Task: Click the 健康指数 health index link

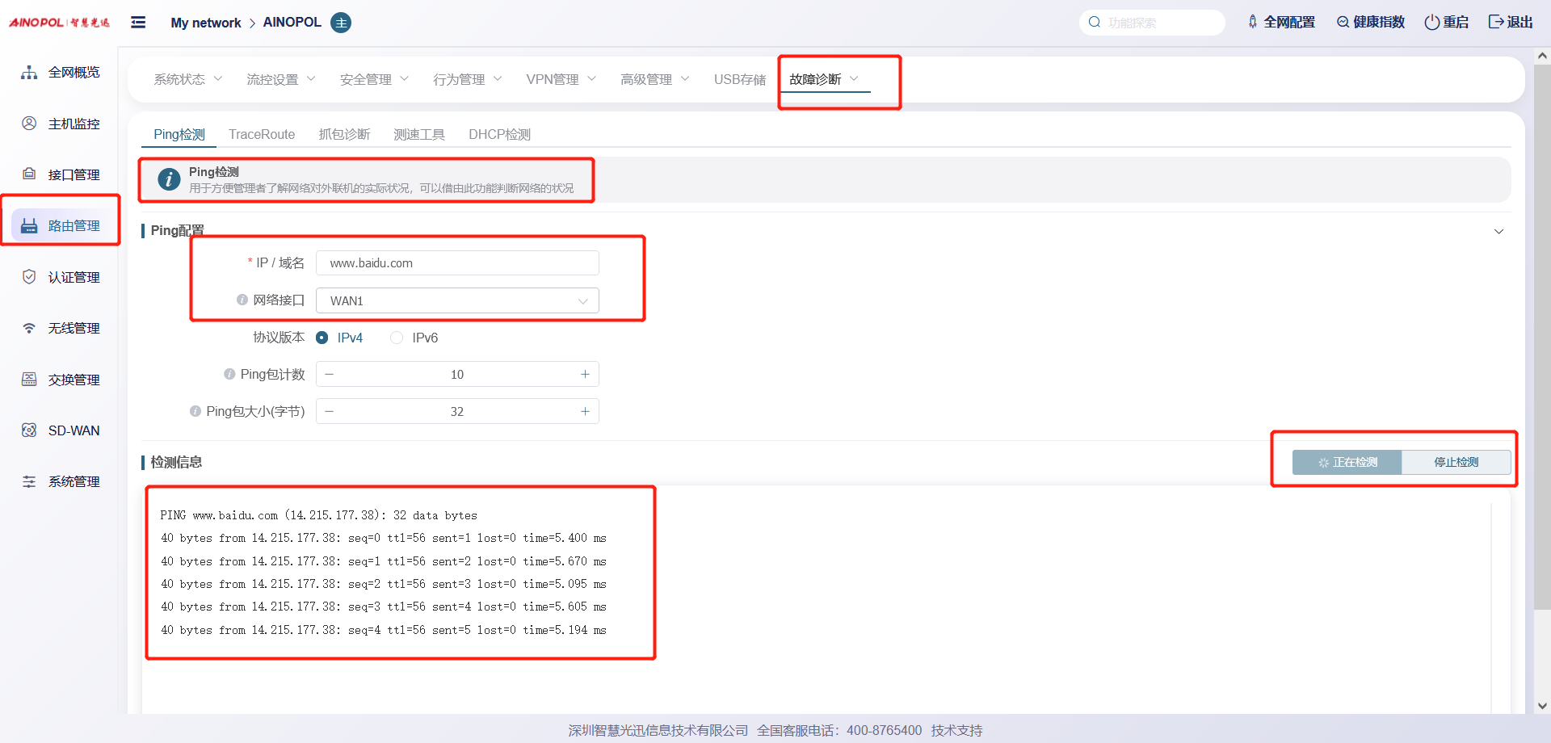Action: point(1371,23)
